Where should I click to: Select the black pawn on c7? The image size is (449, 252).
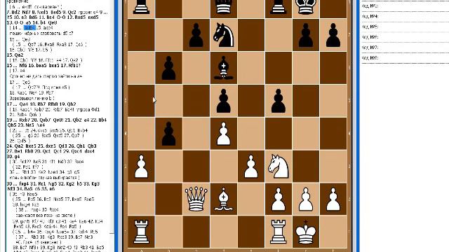coord(196,36)
